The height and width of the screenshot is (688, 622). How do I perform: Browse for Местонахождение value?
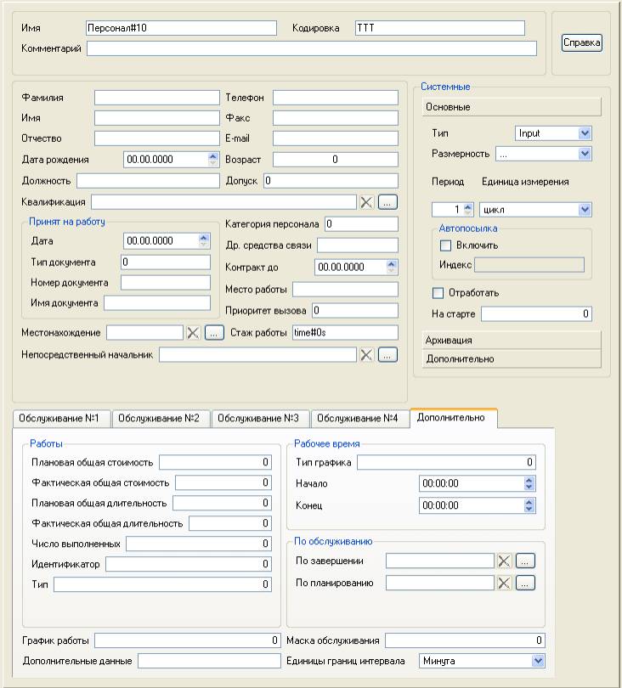coord(214,333)
